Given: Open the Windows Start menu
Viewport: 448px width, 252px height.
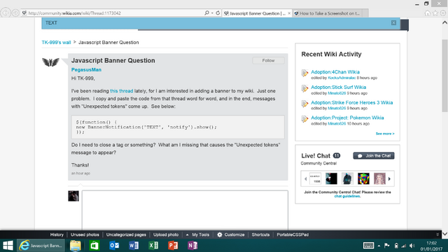Looking at the screenshot, I should pyautogui.click(x=8, y=246).
